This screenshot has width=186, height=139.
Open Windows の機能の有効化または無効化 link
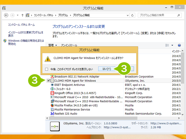26,42
